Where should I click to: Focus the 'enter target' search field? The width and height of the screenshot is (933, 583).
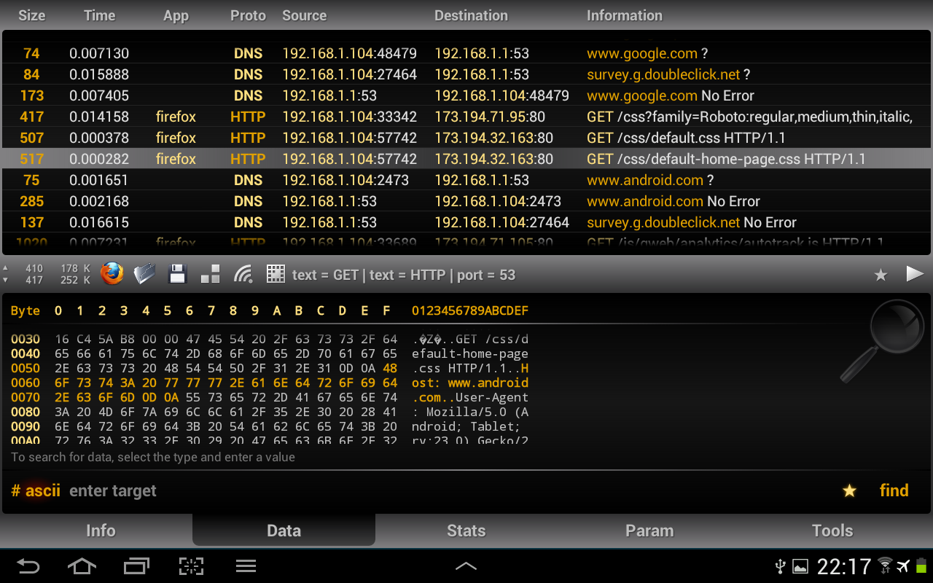point(113,491)
